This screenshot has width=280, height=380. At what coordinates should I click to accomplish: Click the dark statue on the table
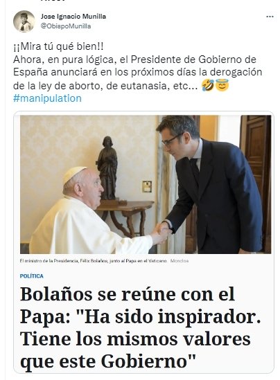(x=107, y=168)
